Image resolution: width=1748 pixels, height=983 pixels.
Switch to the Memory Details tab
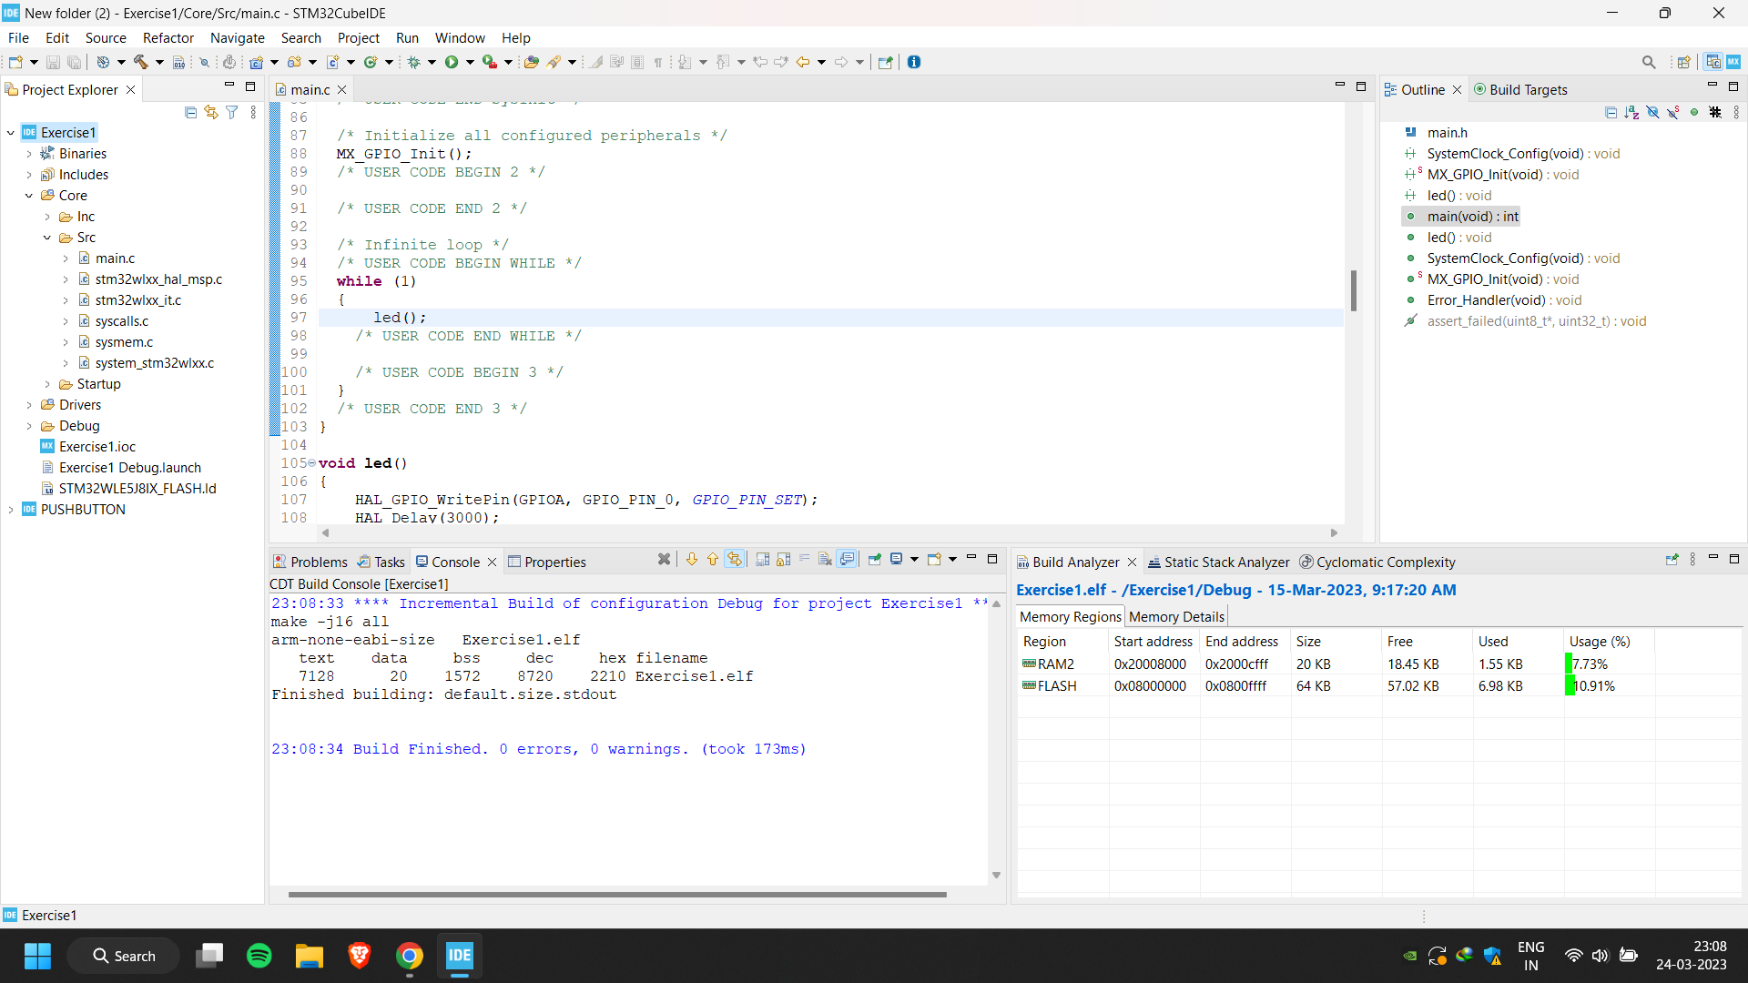[x=1176, y=616]
